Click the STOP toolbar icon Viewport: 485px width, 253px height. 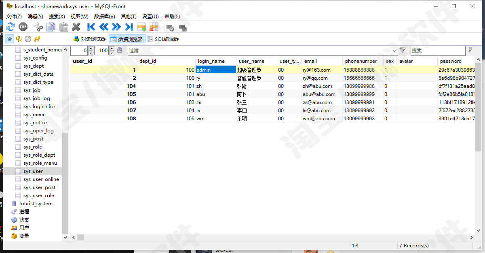(23, 27)
